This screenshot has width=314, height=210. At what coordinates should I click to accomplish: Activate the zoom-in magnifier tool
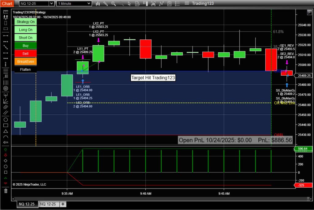tap(113, 3)
